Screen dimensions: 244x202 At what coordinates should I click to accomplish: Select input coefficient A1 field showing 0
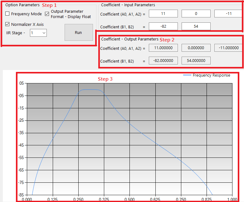click(x=196, y=14)
